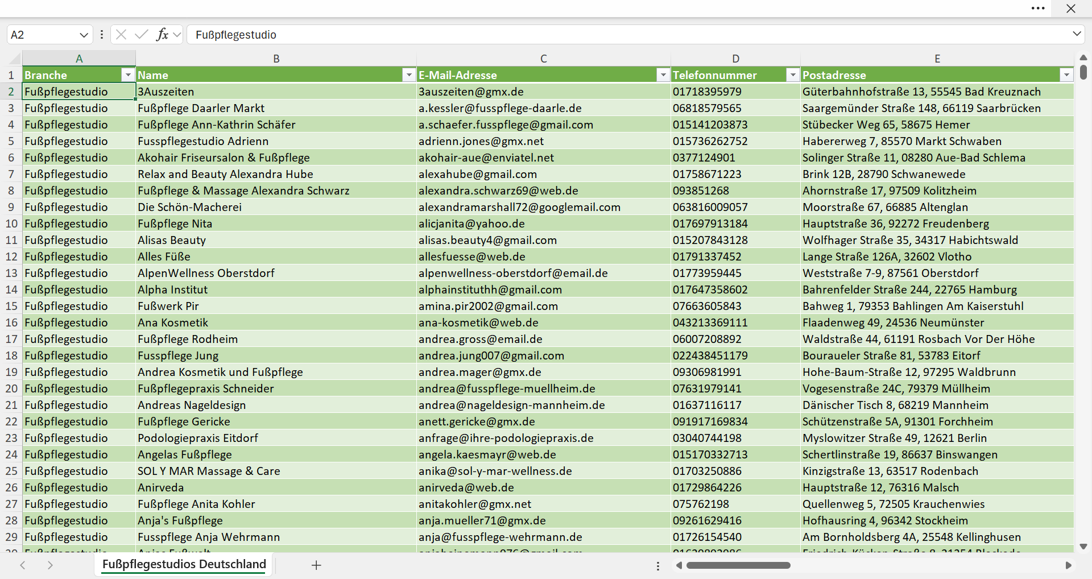1092x579 pixels.
Task: Click the select-all corner triangle
Action: 14,59
